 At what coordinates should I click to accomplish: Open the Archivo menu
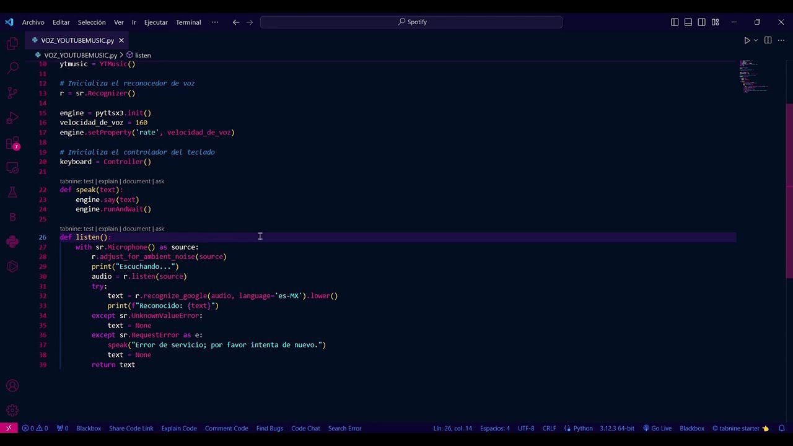point(33,22)
